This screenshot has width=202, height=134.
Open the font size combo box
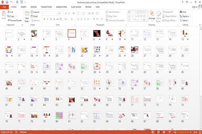(x=61, y=13)
